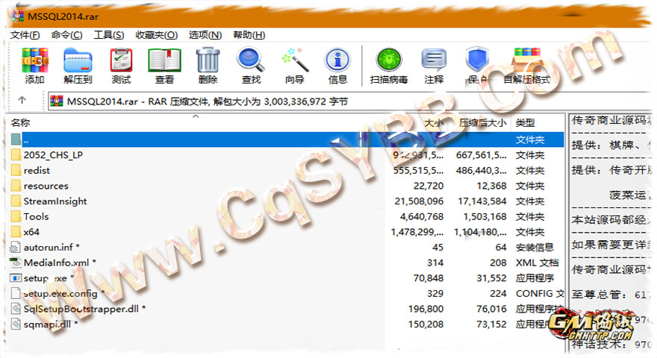Click the Tools folder icon

pyautogui.click(x=16, y=216)
